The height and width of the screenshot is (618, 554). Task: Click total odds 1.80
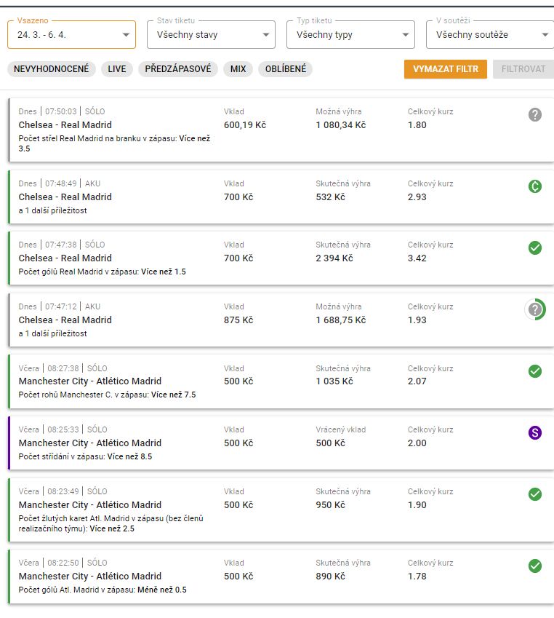tap(417, 125)
